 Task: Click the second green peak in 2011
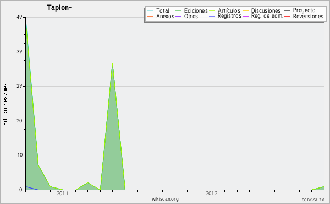click(113, 127)
